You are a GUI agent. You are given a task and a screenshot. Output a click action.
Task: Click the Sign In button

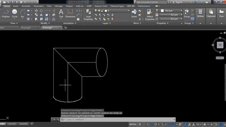pyautogui.click(x=177, y=2)
